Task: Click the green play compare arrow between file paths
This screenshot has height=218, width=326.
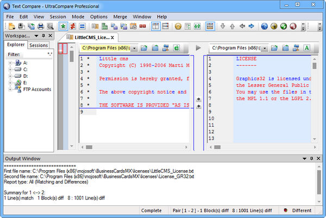Action: [x=198, y=48]
